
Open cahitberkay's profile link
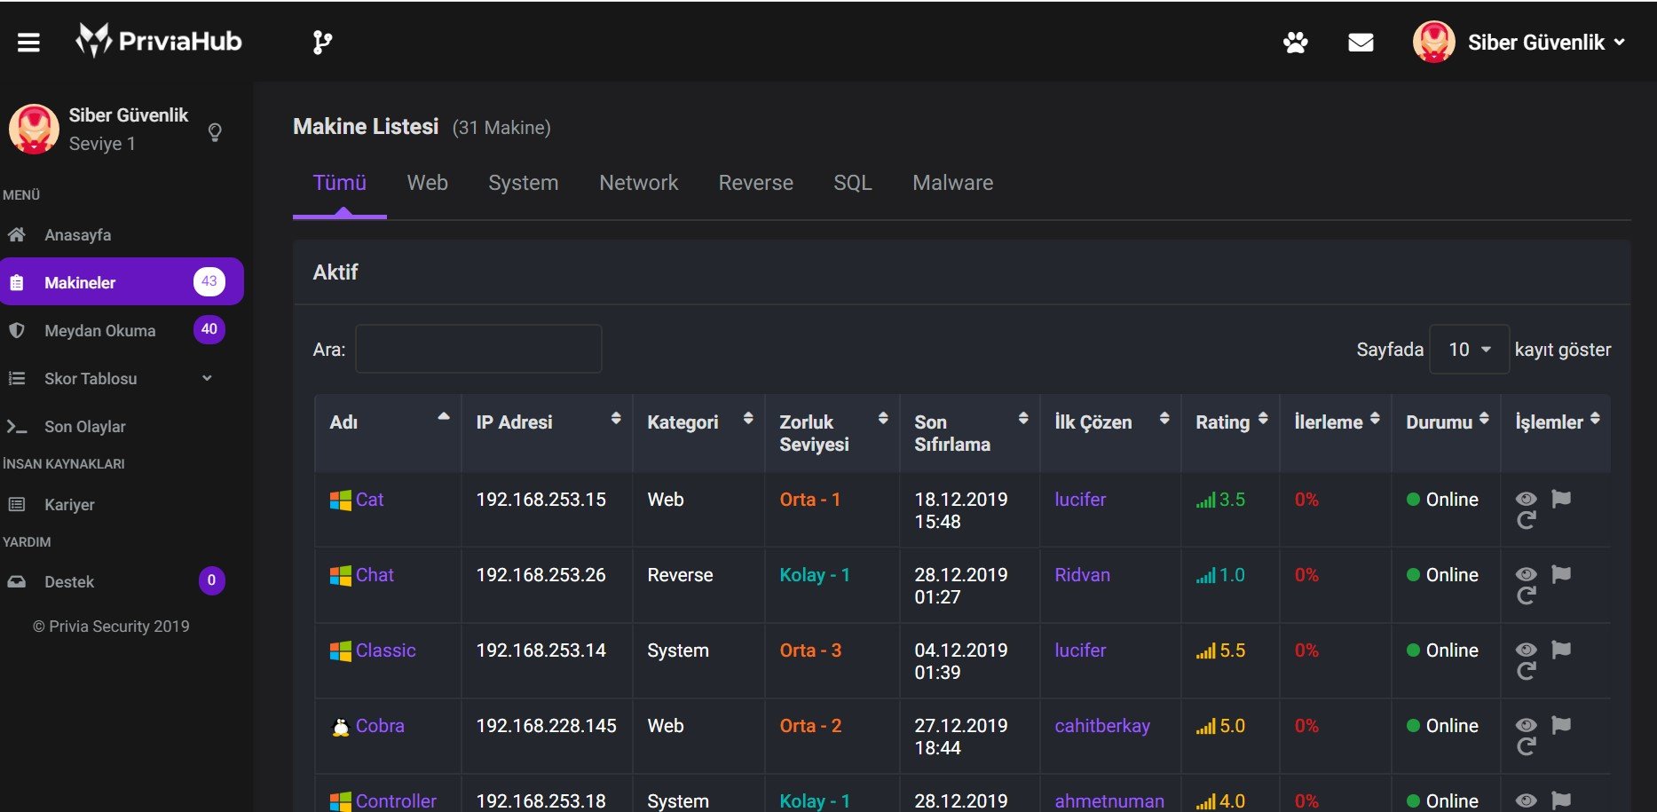[1102, 726]
